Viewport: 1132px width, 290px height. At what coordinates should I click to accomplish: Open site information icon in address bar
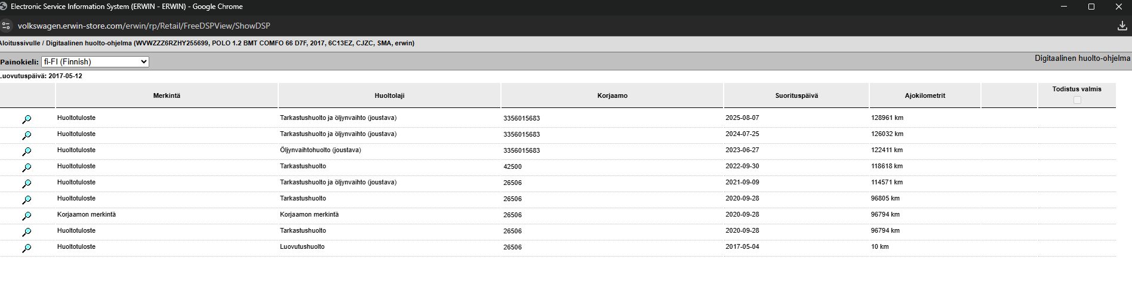[x=7, y=26]
